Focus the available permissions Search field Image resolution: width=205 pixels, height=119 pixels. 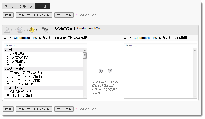[x=45, y=45]
